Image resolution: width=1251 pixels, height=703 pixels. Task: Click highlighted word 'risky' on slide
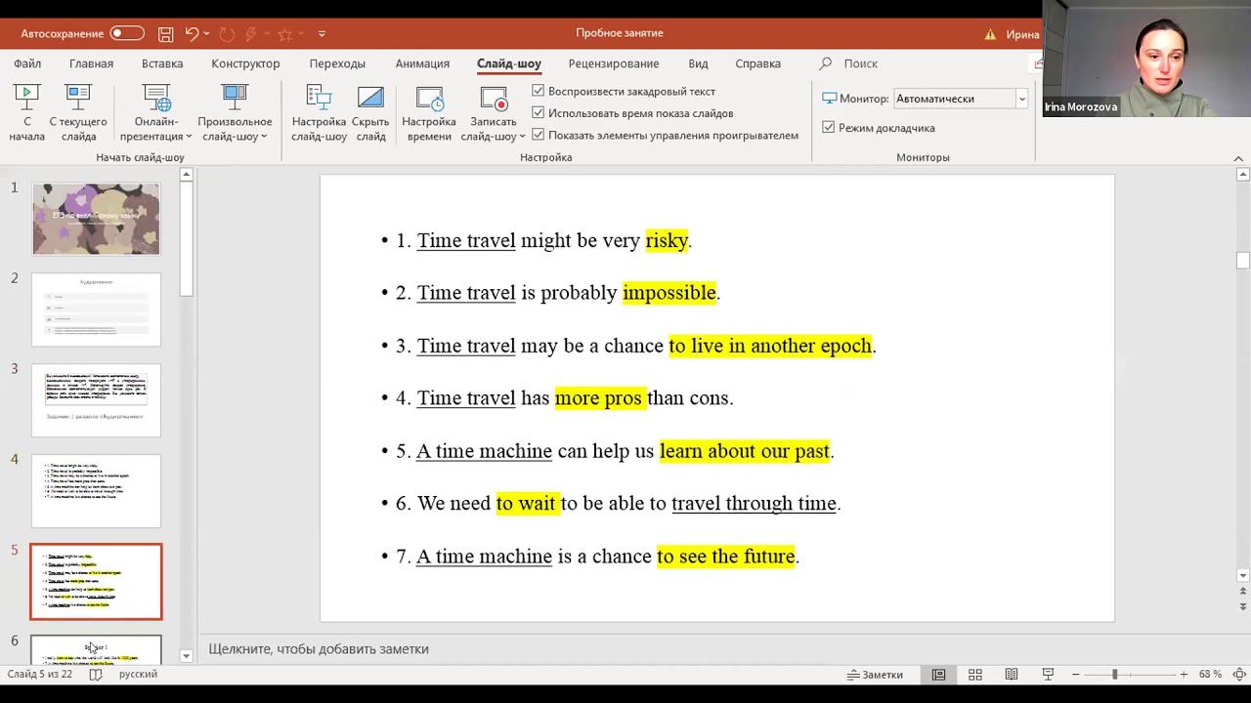(667, 240)
